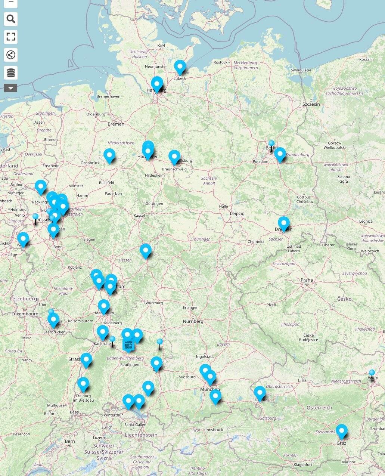
Task: Open the marker above Freiburg
Action: [x=83, y=384]
